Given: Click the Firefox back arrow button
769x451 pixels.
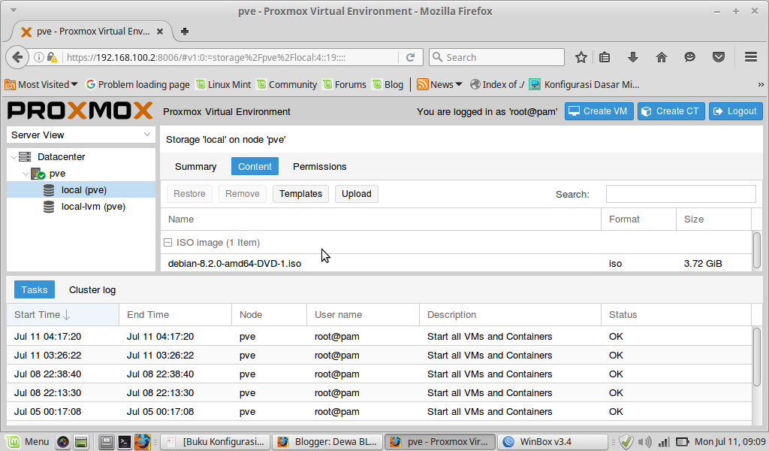Looking at the screenshot, I should click(x=17, y=57).
